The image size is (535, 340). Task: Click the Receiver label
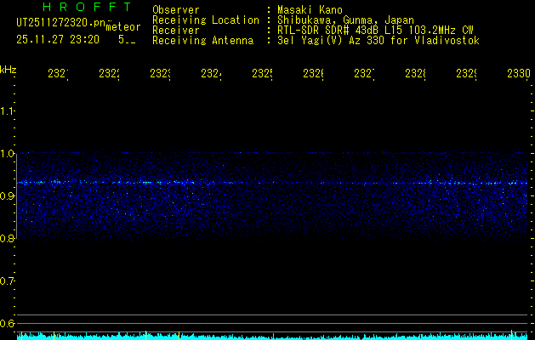(x=176, y=31)
